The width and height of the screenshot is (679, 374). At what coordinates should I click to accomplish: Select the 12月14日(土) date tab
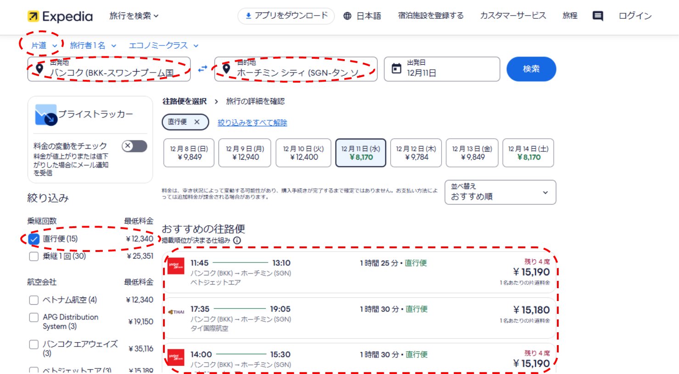point(528,153)
